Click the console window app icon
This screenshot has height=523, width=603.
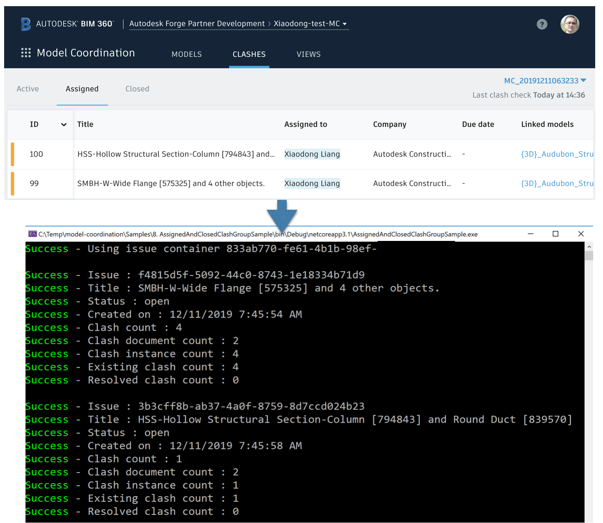pos(32,234)
